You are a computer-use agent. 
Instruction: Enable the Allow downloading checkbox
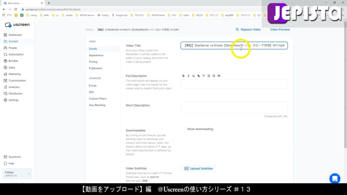click(x=183, y=129)
